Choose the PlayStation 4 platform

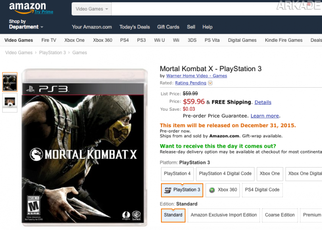tap(177, 174)
